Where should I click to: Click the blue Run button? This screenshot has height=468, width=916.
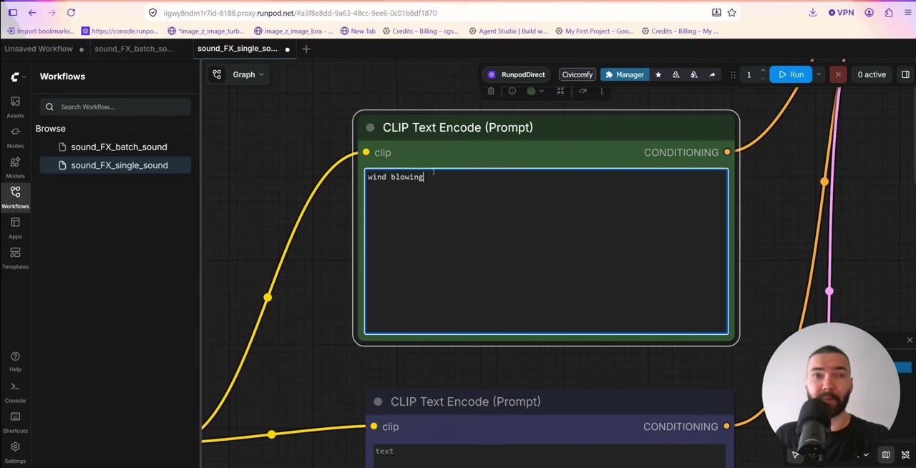(x=791, y=74)
